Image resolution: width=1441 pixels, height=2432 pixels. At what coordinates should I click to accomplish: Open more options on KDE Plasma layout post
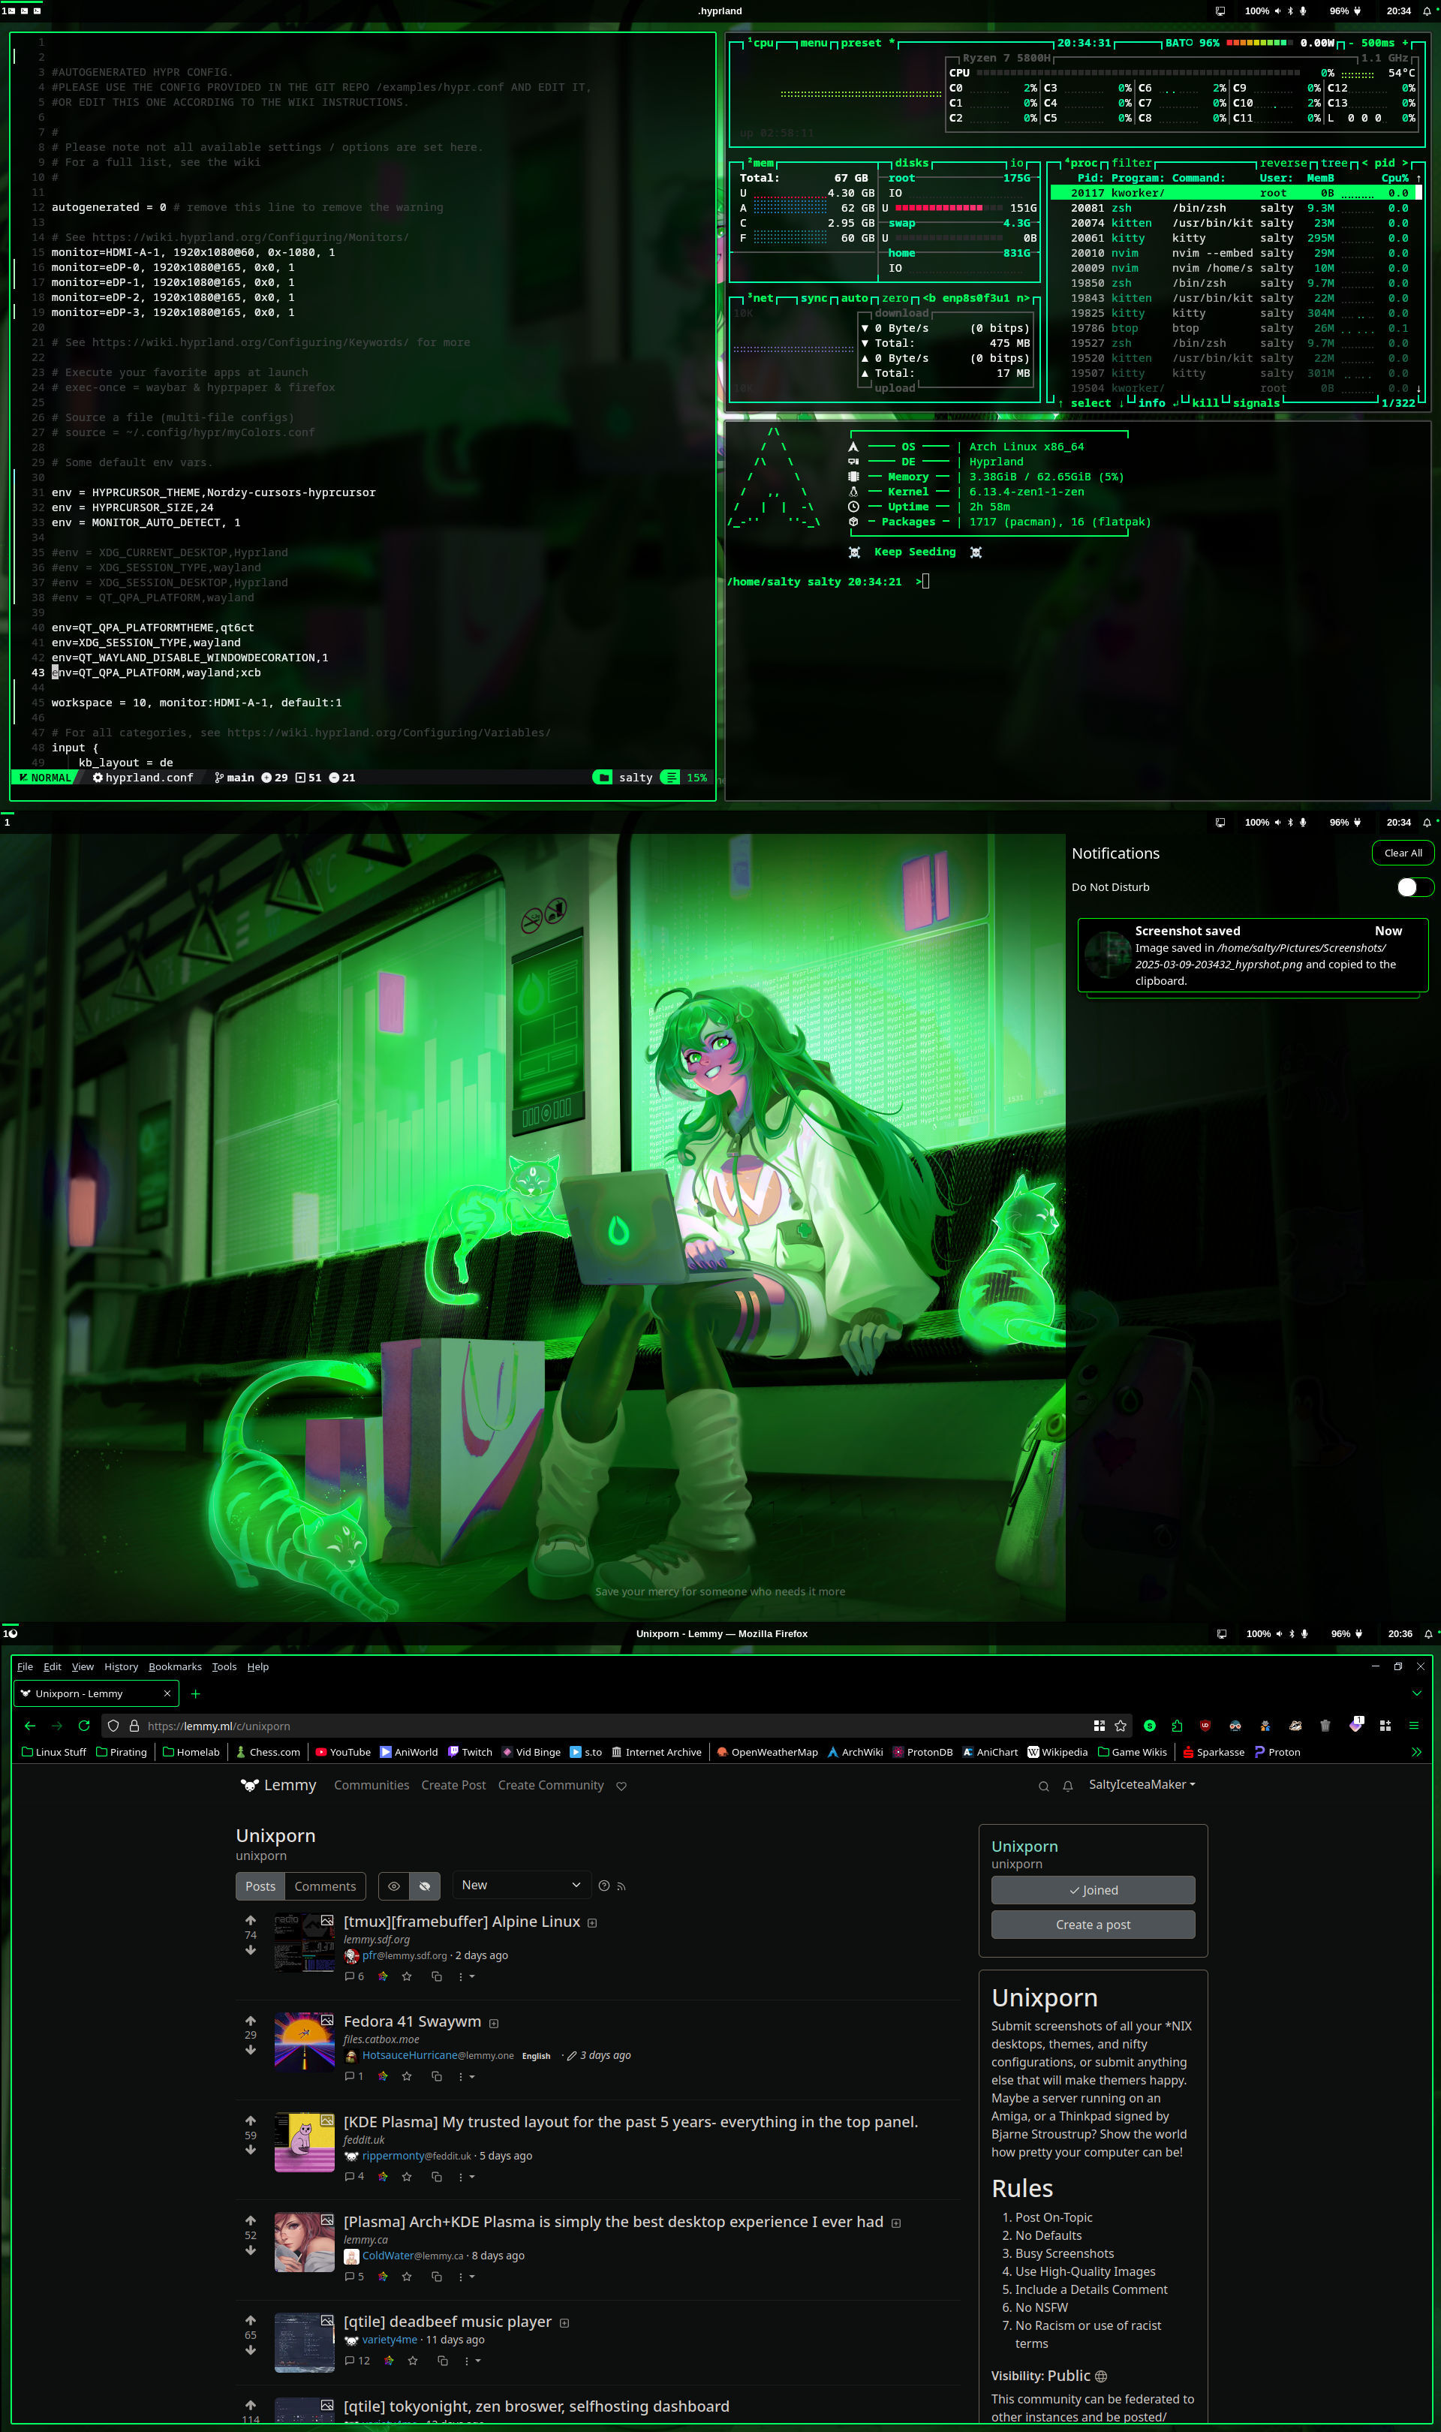(x=467, y=2177)
